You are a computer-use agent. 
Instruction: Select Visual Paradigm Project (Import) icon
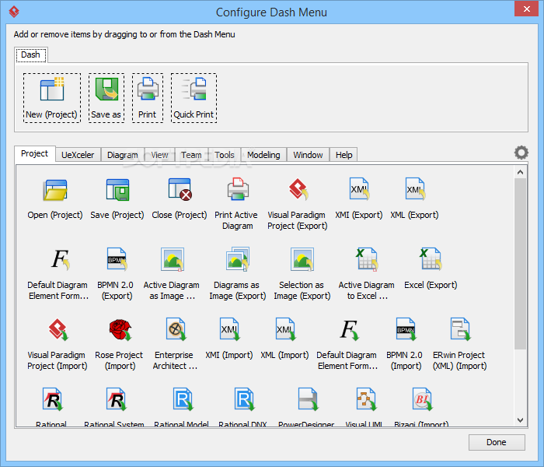coord(58,329)
